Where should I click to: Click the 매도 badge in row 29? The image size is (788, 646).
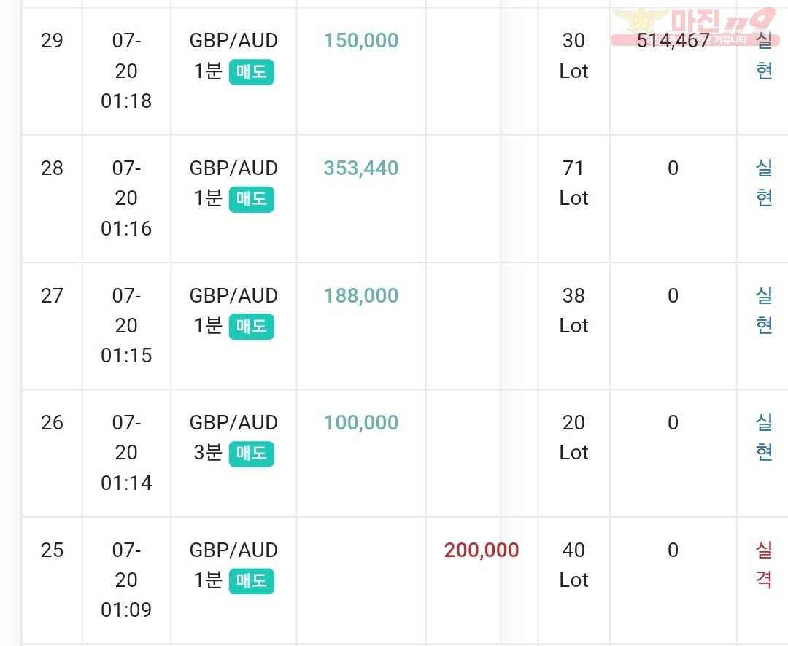click(251, 72)
